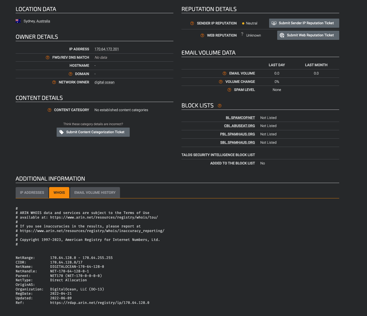The height and width of the screenshot is (316, 367).
Task: Submit Sender IP Reputation Ticket
Action: point(304,23)
